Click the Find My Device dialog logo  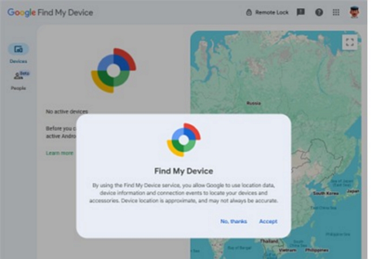click(184, 140)
